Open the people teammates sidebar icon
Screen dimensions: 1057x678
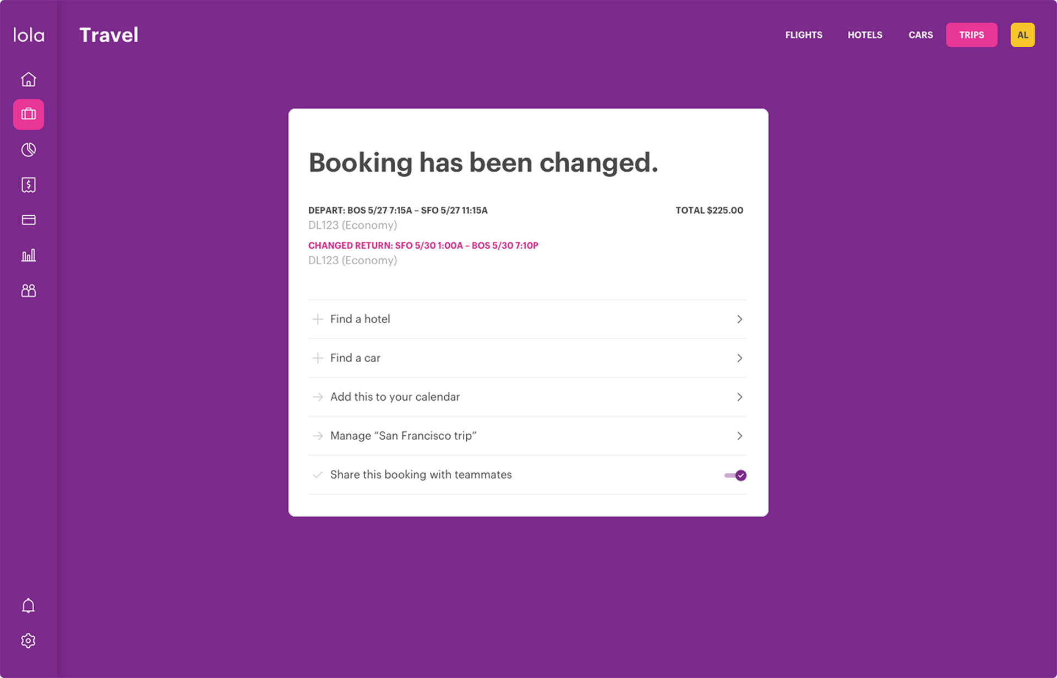pyautogui.click(x=29, y=291)
